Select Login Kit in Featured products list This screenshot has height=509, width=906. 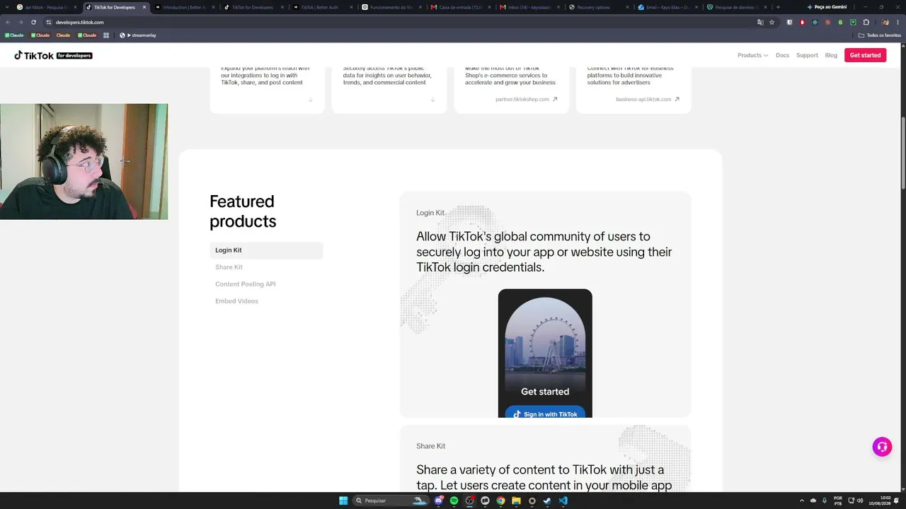tap(266, 250)
